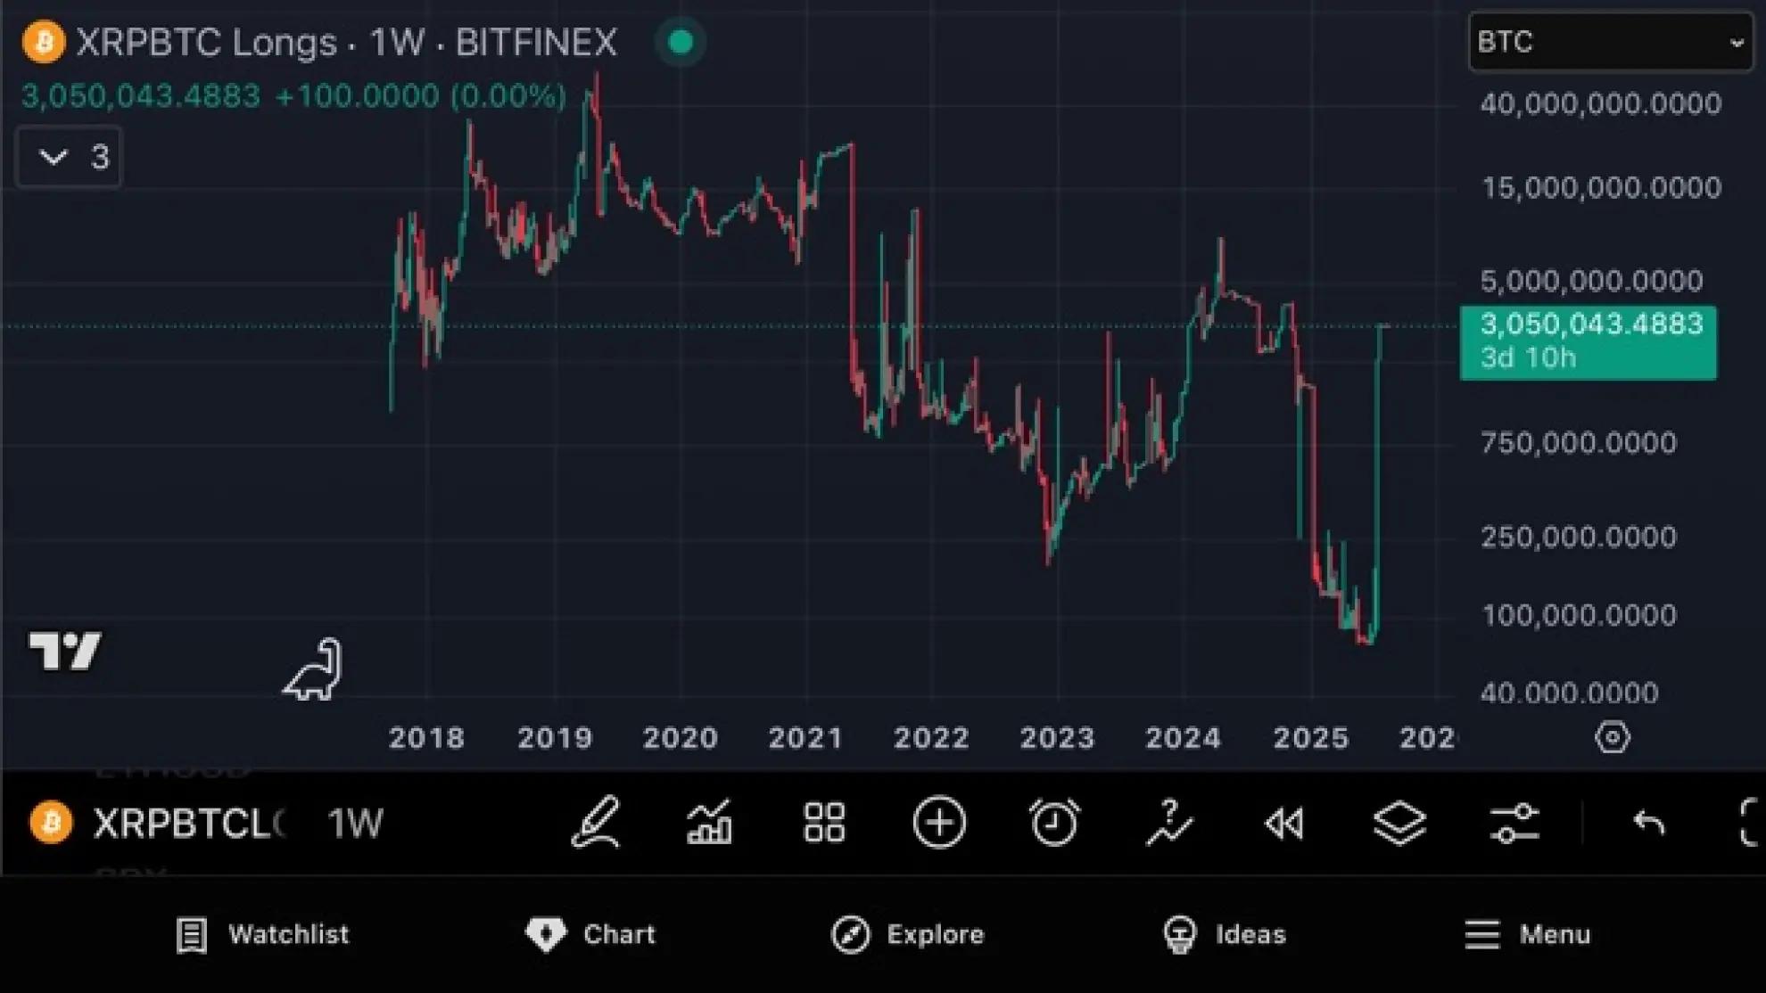This screenshot has height=993, width=1766.
Task: Expand the collapsed indicators legend showing 3
Action: tap(69, 158)
